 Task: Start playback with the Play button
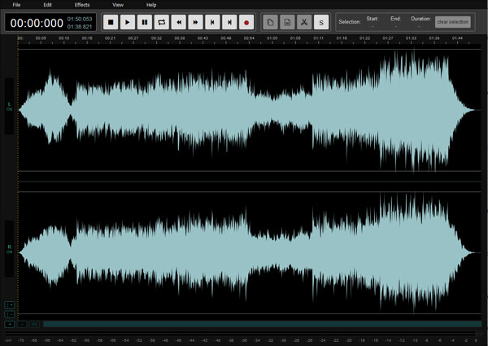[x=128, y=22]
